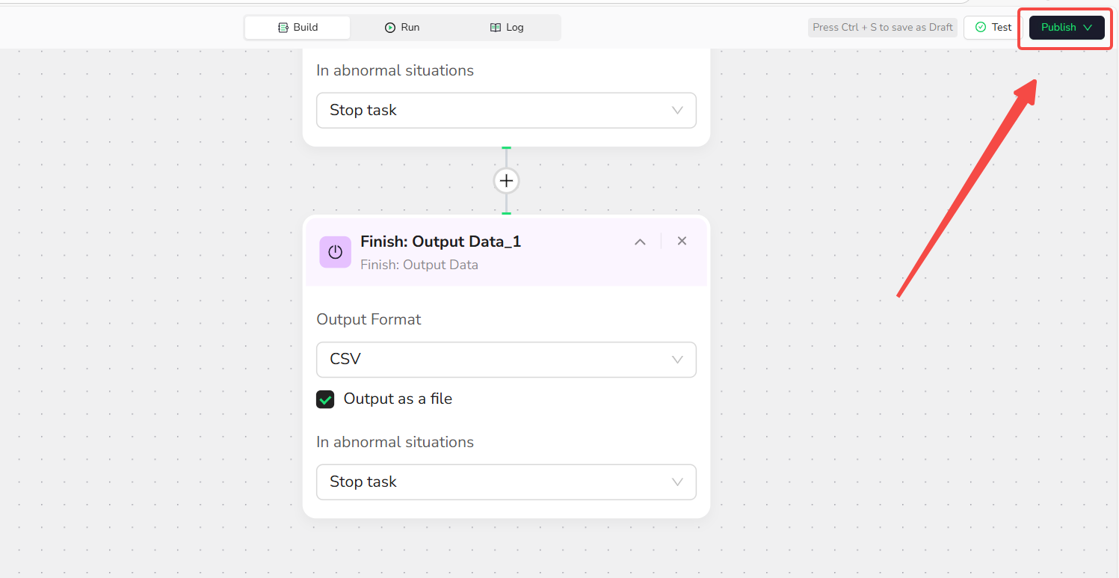Switch to the Log tab
The height and width of the screenshot is (578, 1119).
[507, 28]
